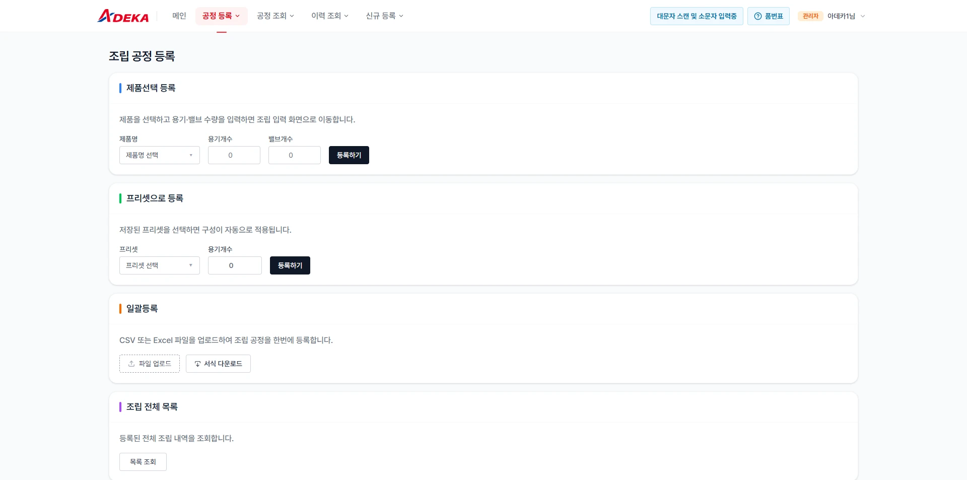Click 등록하기 in 프리셋으로 등록 section

[x=290, y=265]
